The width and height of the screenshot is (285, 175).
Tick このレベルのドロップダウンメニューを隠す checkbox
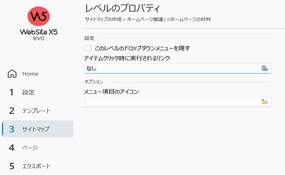pyautogui.click(x=88, y=48)
